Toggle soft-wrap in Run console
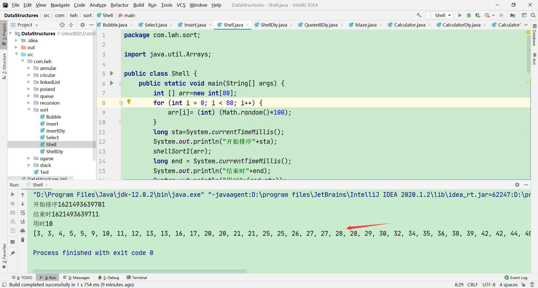The width and height of the screenshot is (538, 288). pos(23,213)
